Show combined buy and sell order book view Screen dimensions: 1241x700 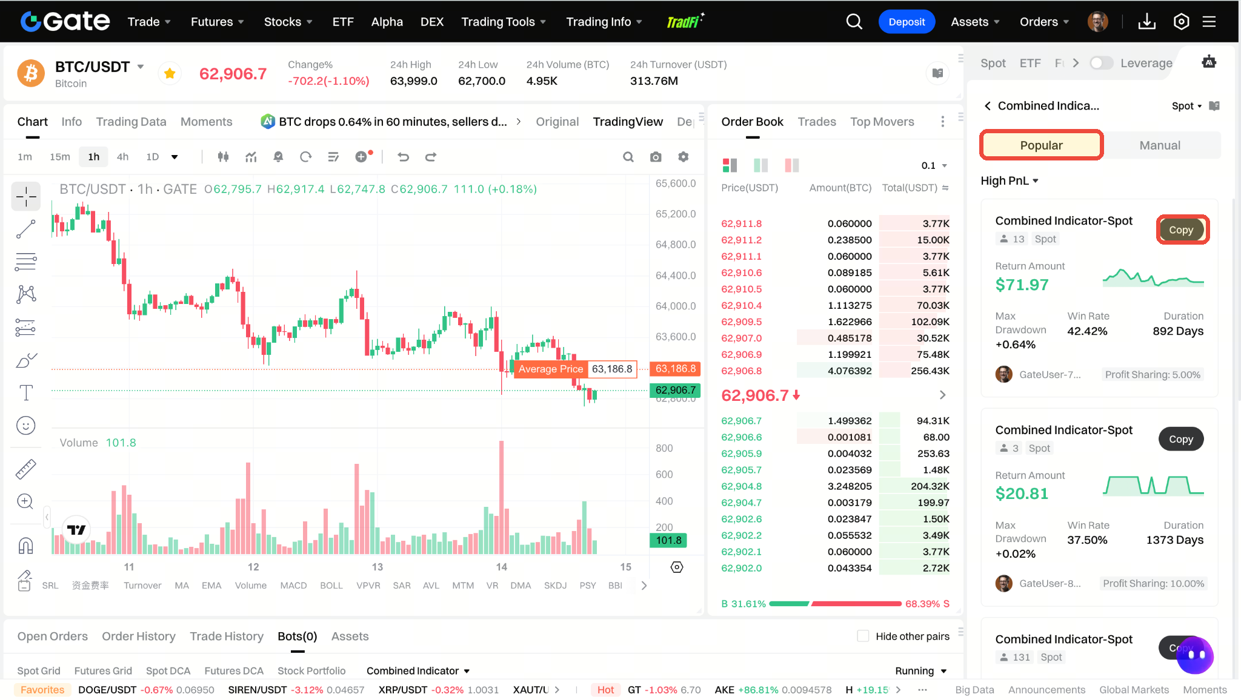pyautogui.click(x=730, y=165)
